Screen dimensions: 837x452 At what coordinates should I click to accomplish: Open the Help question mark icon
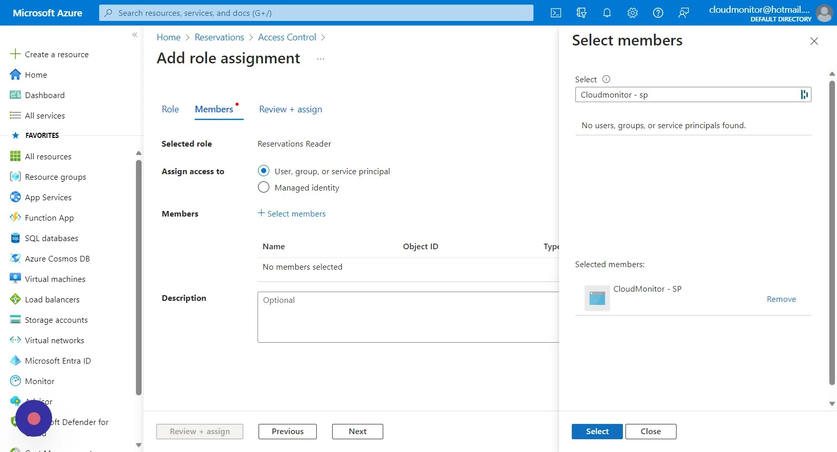coord(658,13)
